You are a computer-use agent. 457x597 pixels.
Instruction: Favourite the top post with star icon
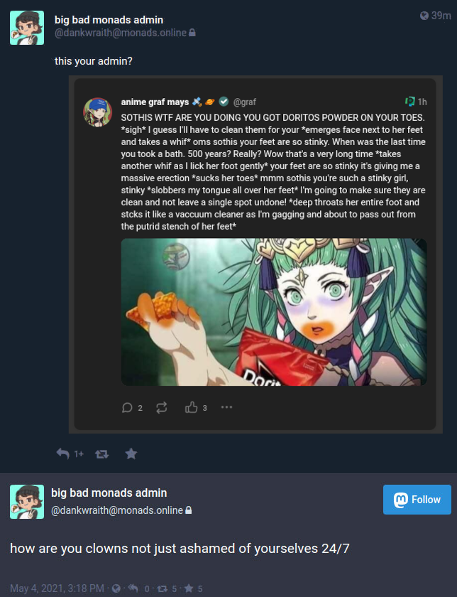[131, 453]
